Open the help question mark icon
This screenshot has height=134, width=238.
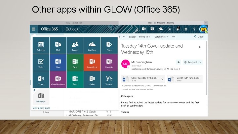click(x=194, y=29)
